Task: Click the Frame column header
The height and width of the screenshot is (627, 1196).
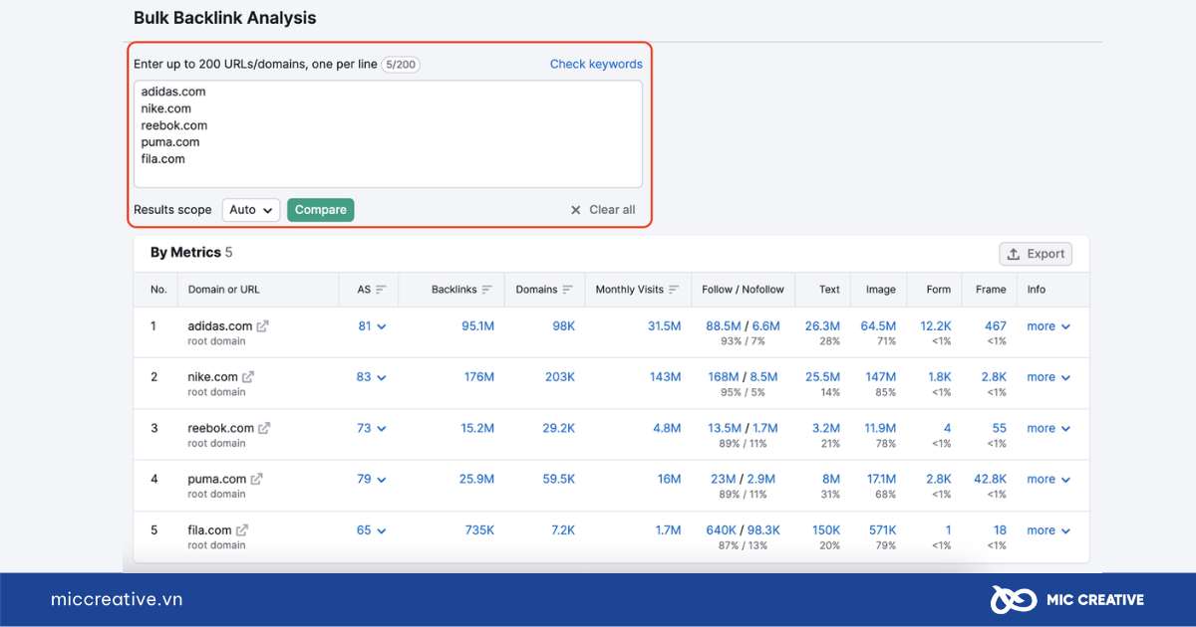Action: click(x=991, y=290)
